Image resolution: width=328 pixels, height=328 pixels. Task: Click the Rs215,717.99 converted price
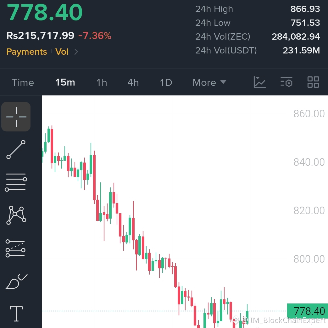click(40, 36)
